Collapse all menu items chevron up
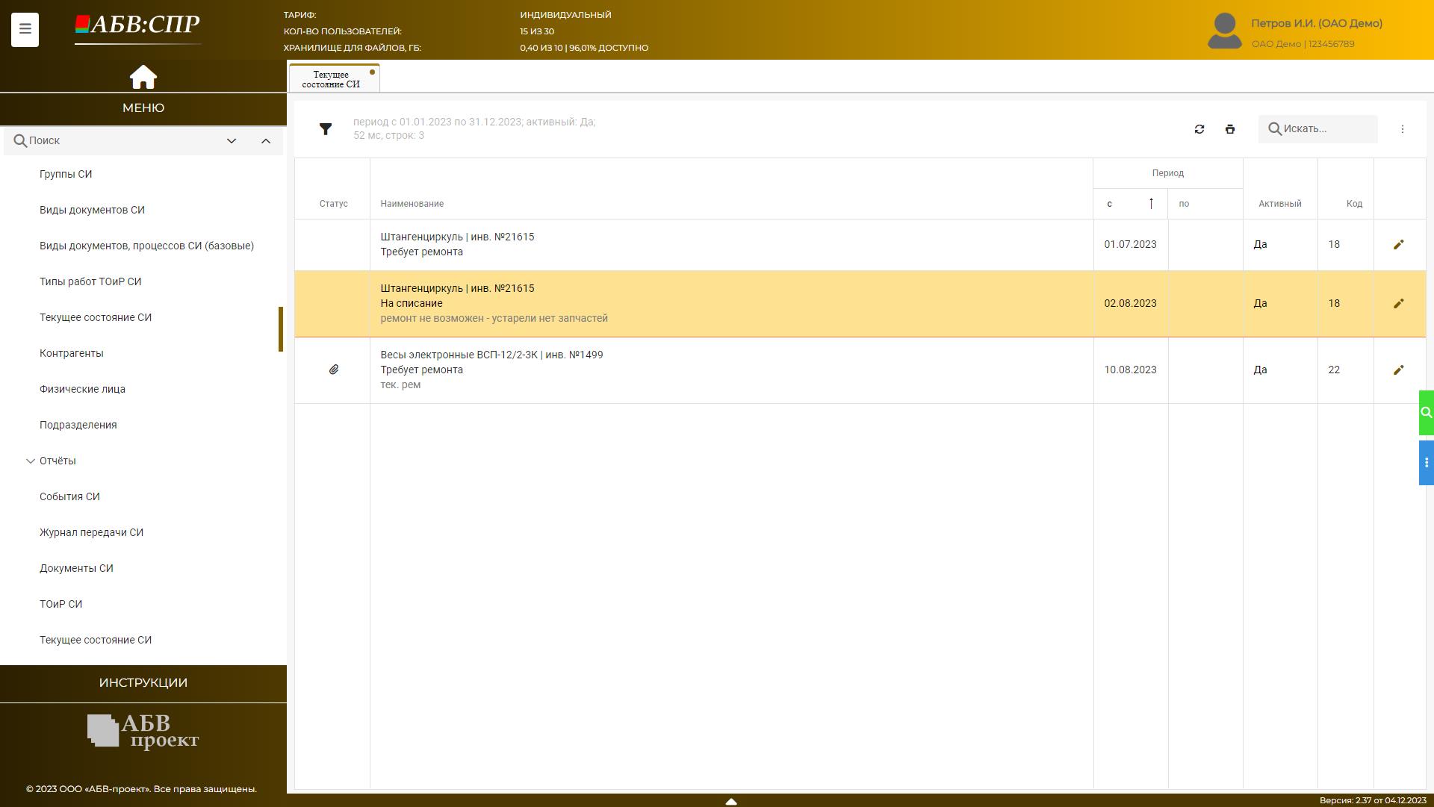 pos(265,141)
